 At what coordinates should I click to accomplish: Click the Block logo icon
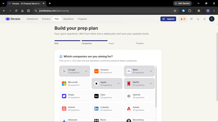pyautogui.click(x=96, y=120)
